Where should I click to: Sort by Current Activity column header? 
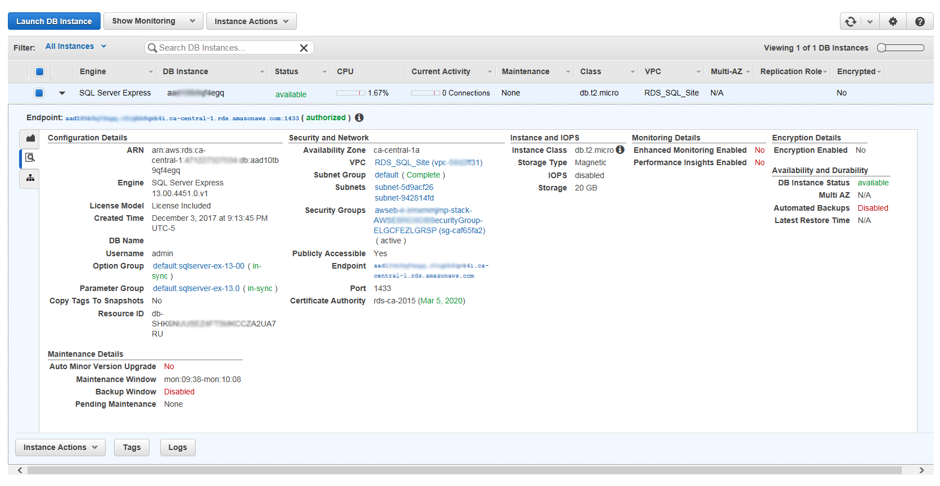tap(441, 71)
